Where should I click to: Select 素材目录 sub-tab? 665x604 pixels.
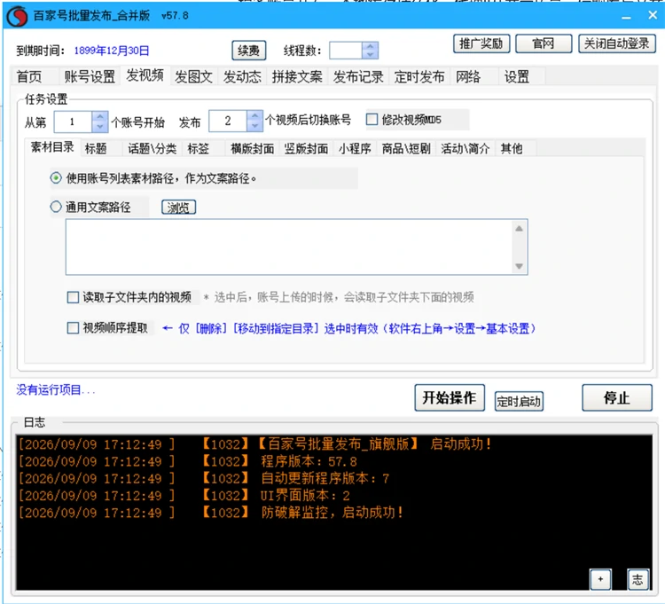(52, 147)
